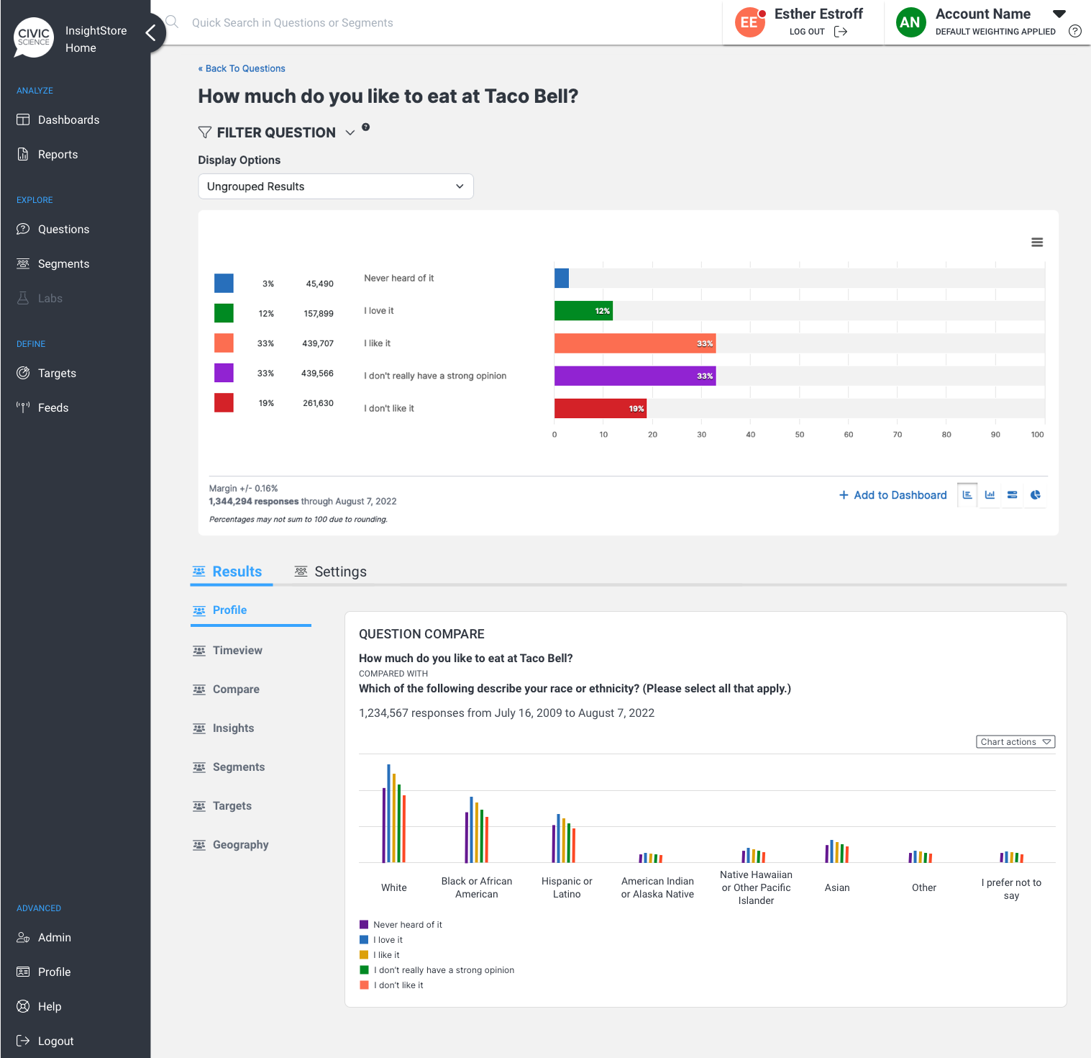Click the CivicScience logo
The image size is (1091, 1058).
(x=34, y=37)
